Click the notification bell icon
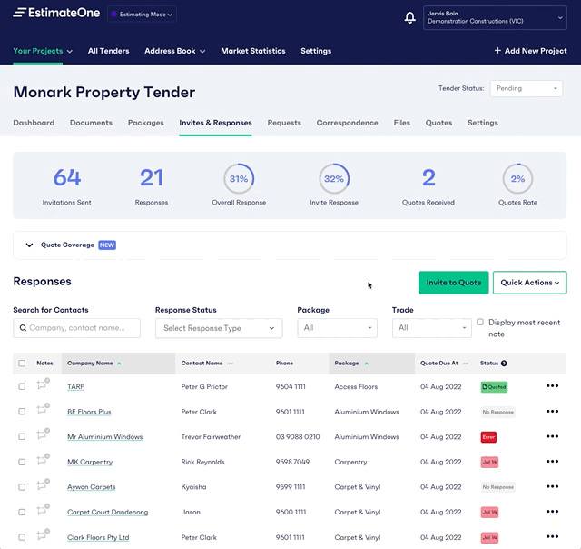 (410, 17)
